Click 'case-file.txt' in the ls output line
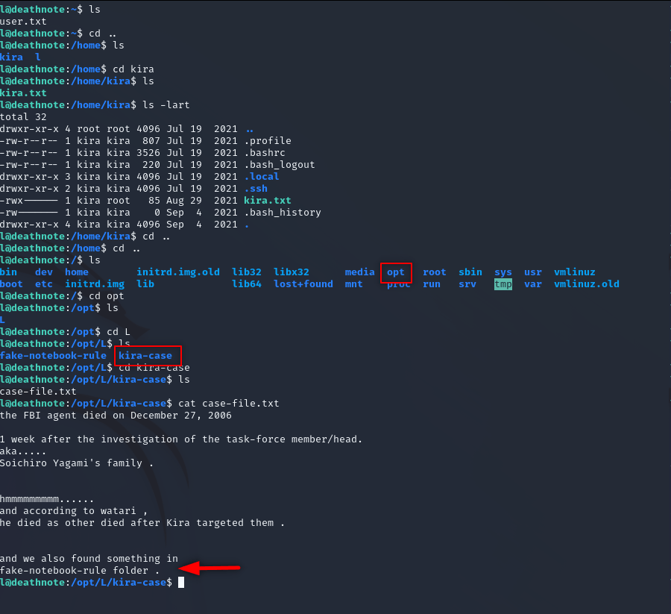Viewport: 671px width, 614px height. 38,392
